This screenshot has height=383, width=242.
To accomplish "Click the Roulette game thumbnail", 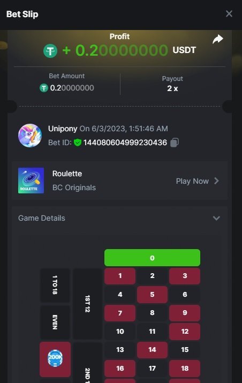I will [x=31, y=181].
